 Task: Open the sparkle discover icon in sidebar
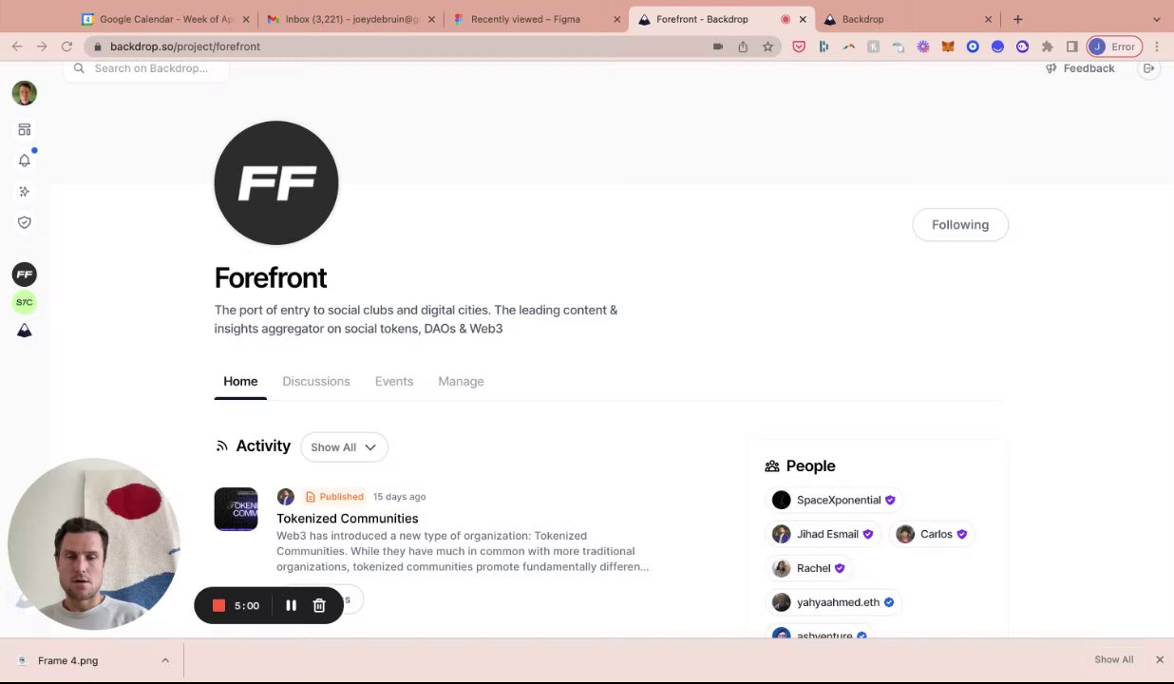point(25,191)
